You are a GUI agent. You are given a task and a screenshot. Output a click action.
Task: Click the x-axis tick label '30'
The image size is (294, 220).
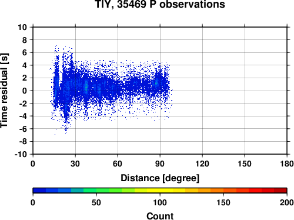click(75, 164)
